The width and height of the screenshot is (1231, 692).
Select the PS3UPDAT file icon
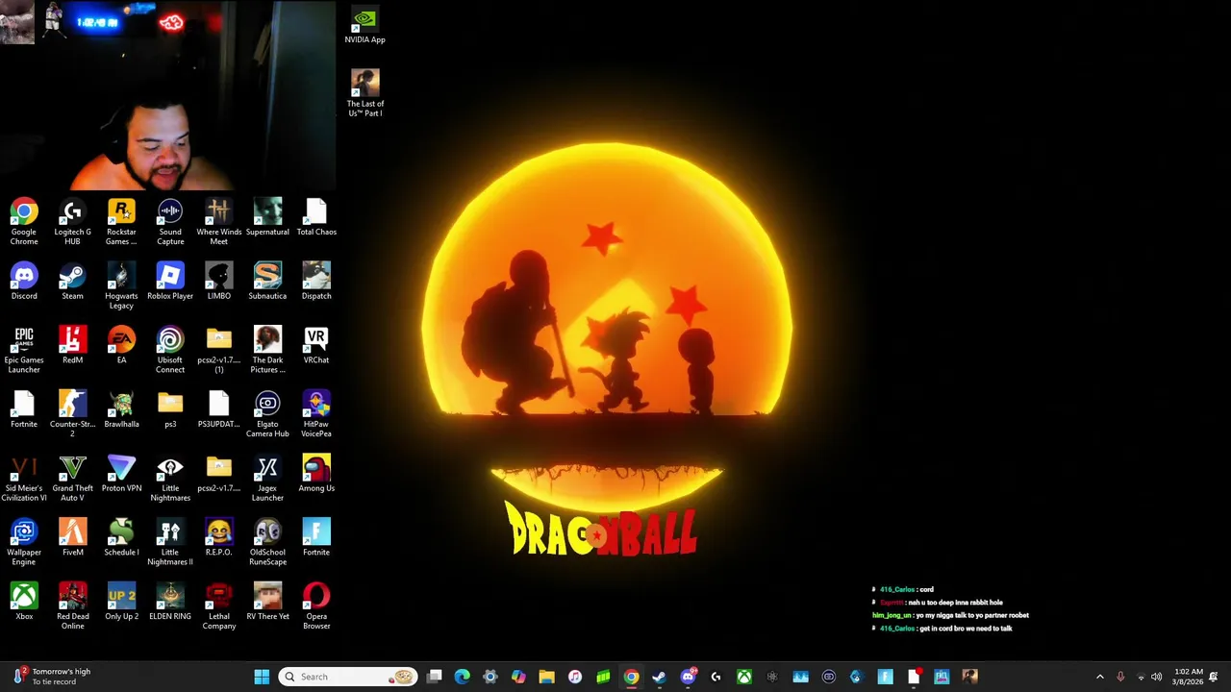pos(218,409)
